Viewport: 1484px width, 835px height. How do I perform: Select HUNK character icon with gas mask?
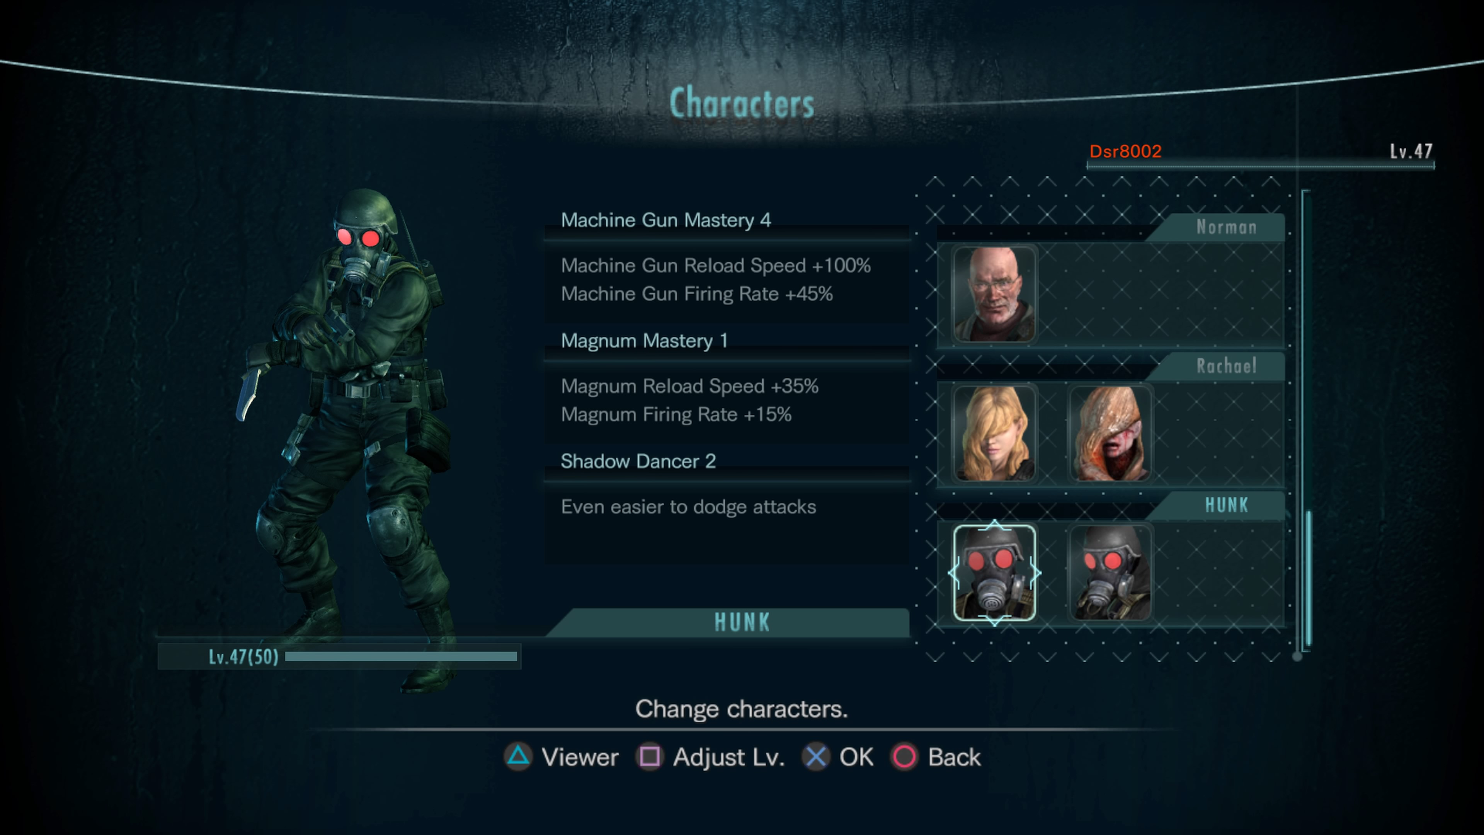point(994,571)
